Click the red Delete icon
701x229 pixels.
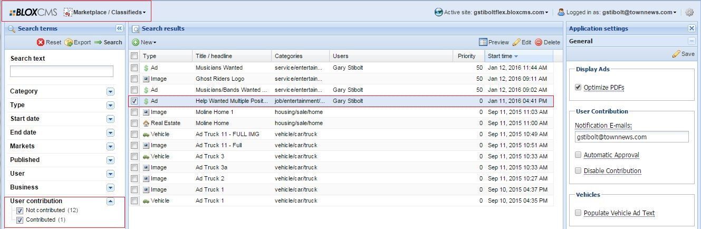[539, 42]
